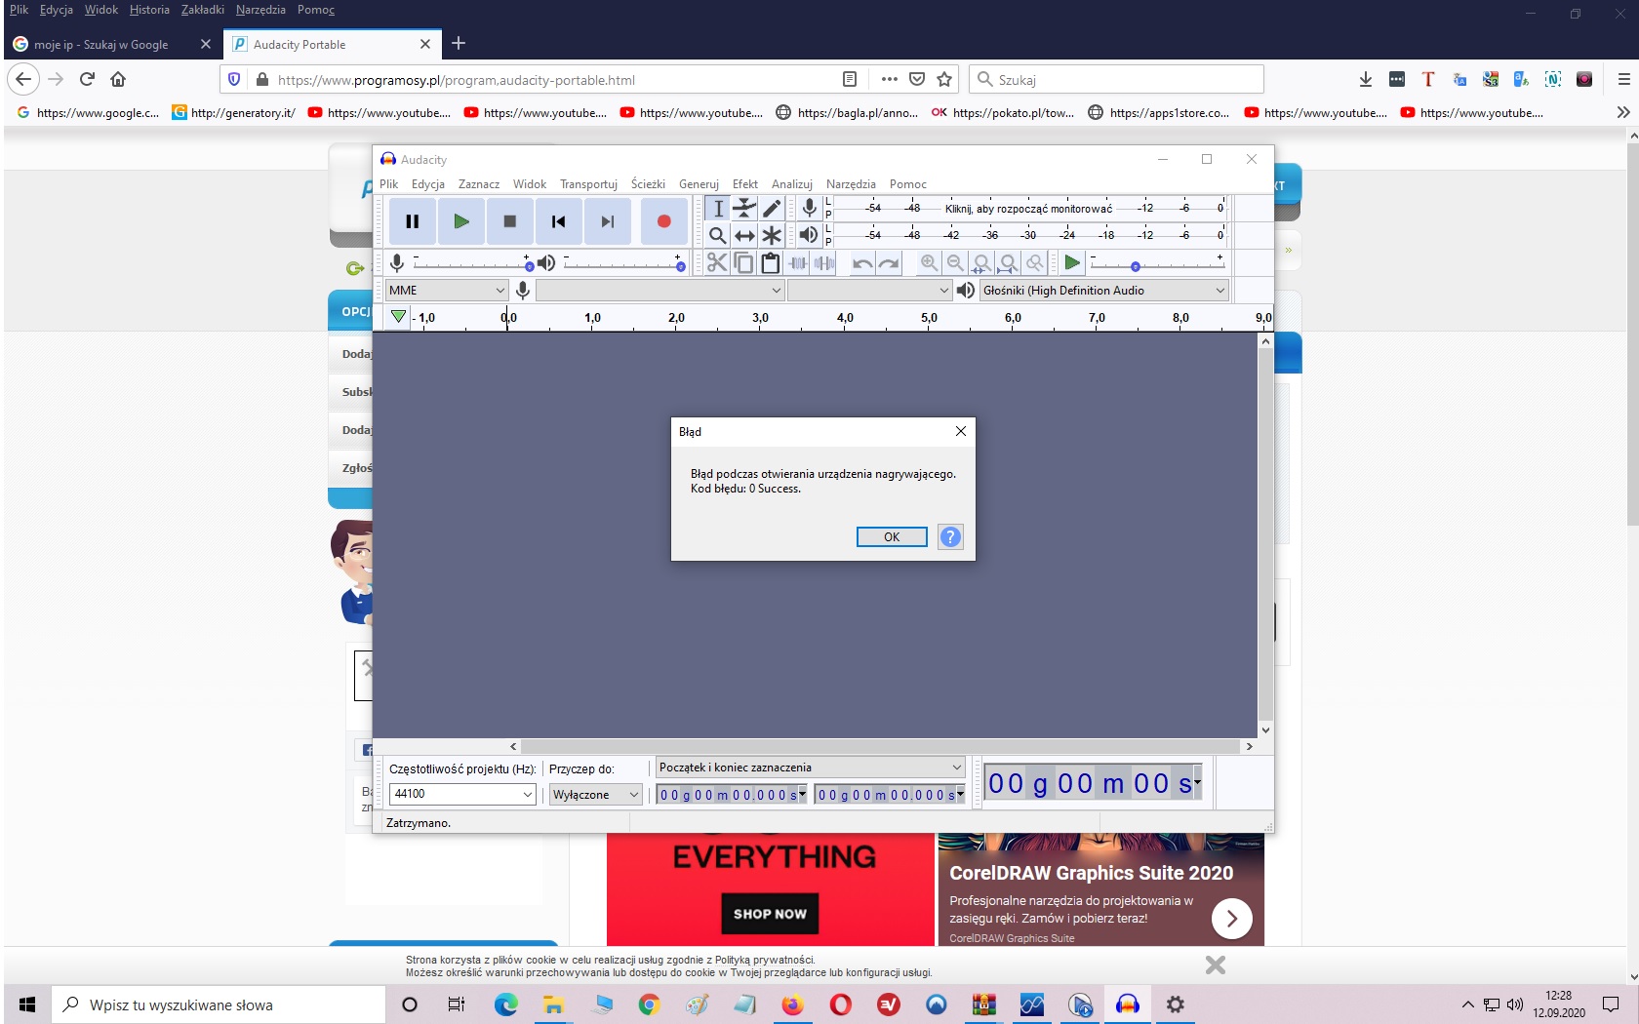Activate the Selection I-beam tool
Viewport: 1639px width, 1024px height.
click(718, 208)
